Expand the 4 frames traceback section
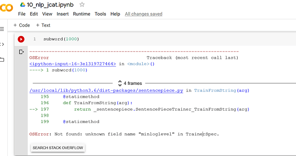 click(x=130, y=83)
